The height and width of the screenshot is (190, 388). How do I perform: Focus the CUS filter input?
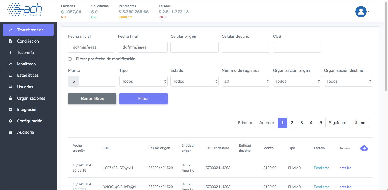pos(297,47)
